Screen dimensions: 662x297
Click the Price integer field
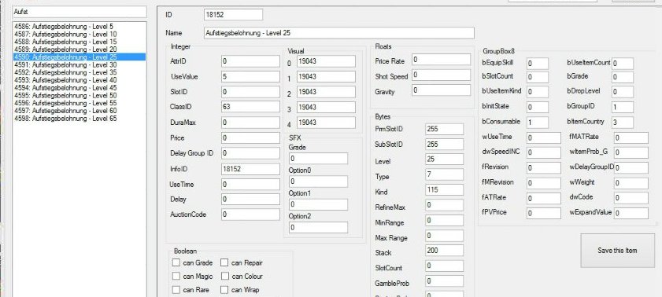coord(250,137)
